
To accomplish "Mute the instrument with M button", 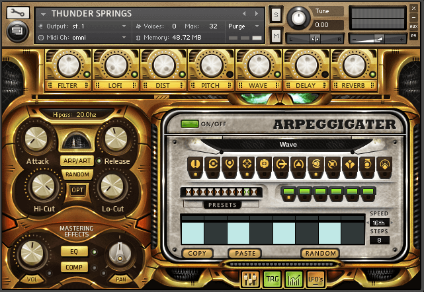I will (276, 34).
